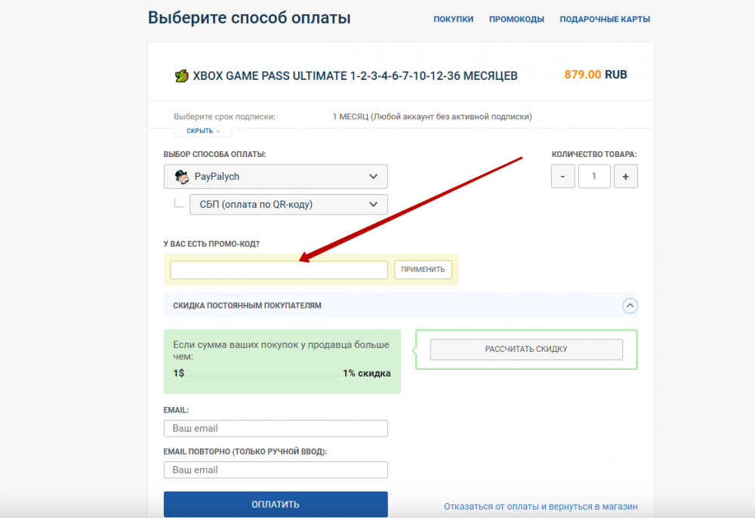The image size is (755, 518).
Task: Follow the cancel payment and return to store link
Action: tap(541, 507)
